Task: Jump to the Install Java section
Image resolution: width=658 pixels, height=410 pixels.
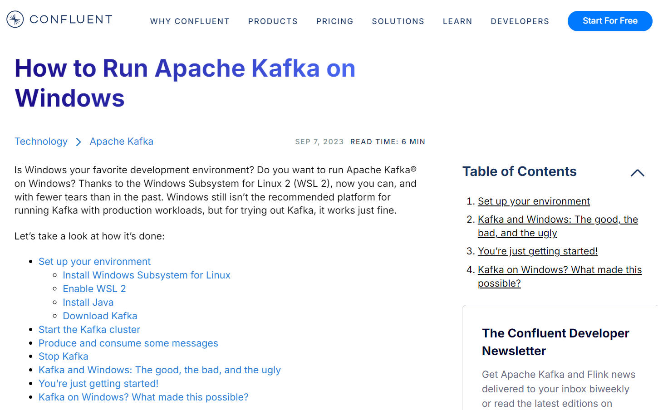Action: tap(88, 303)
